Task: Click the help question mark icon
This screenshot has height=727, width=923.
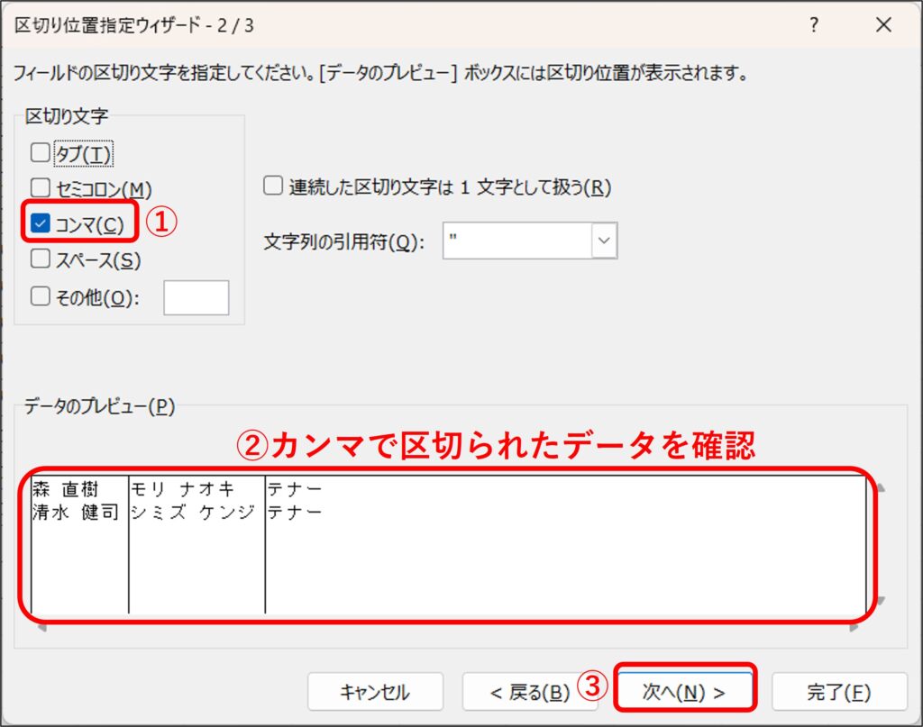Action: coord(814,25)
